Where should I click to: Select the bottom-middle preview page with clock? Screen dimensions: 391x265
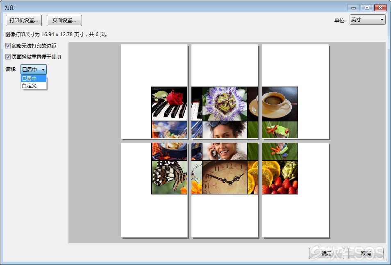225,190
